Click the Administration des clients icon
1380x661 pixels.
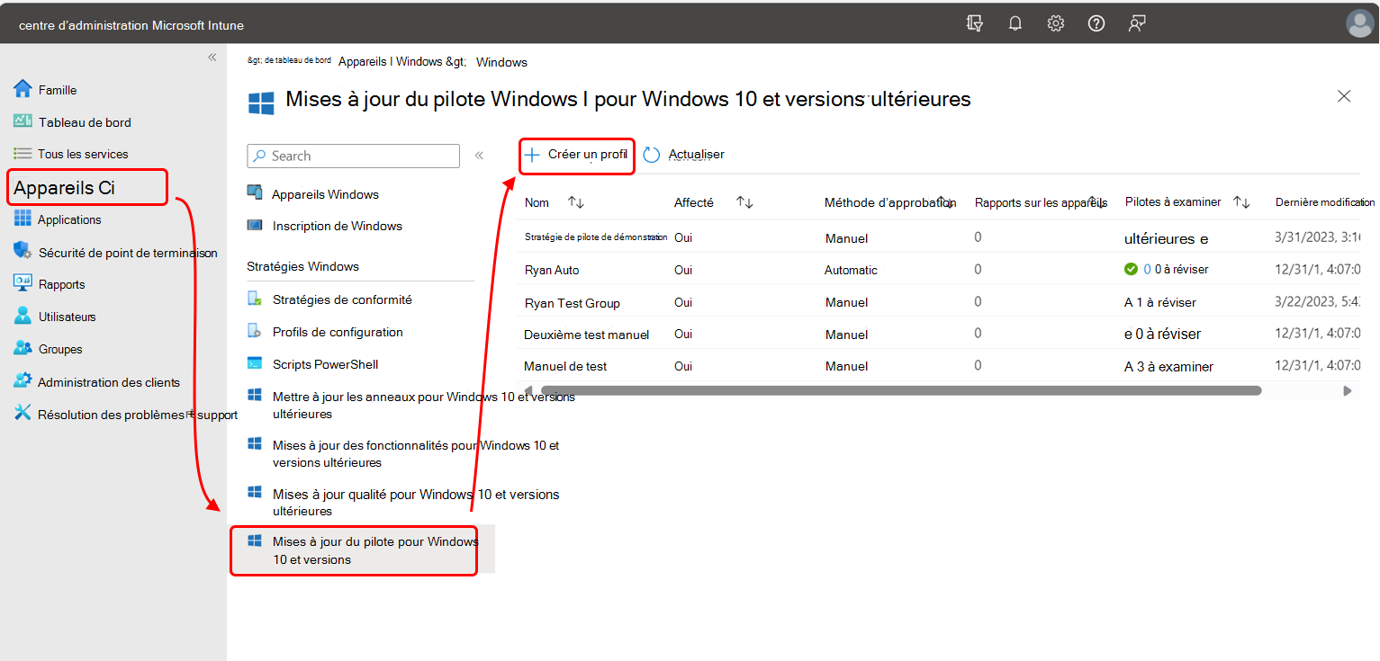[x=23, y=381]
